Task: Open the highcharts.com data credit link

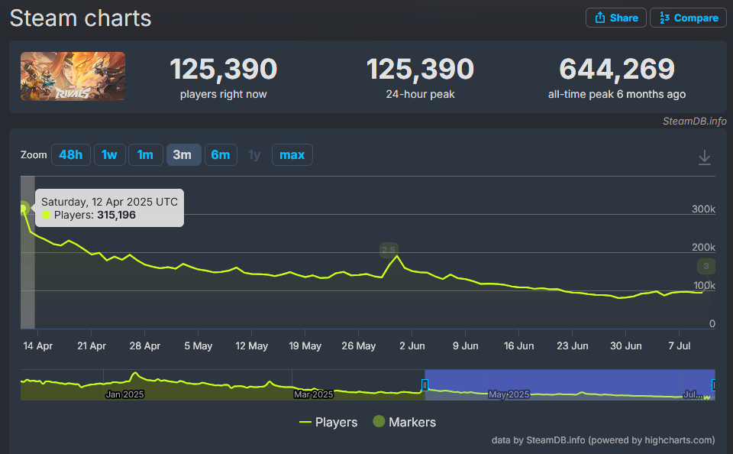Action: point(603,440)
